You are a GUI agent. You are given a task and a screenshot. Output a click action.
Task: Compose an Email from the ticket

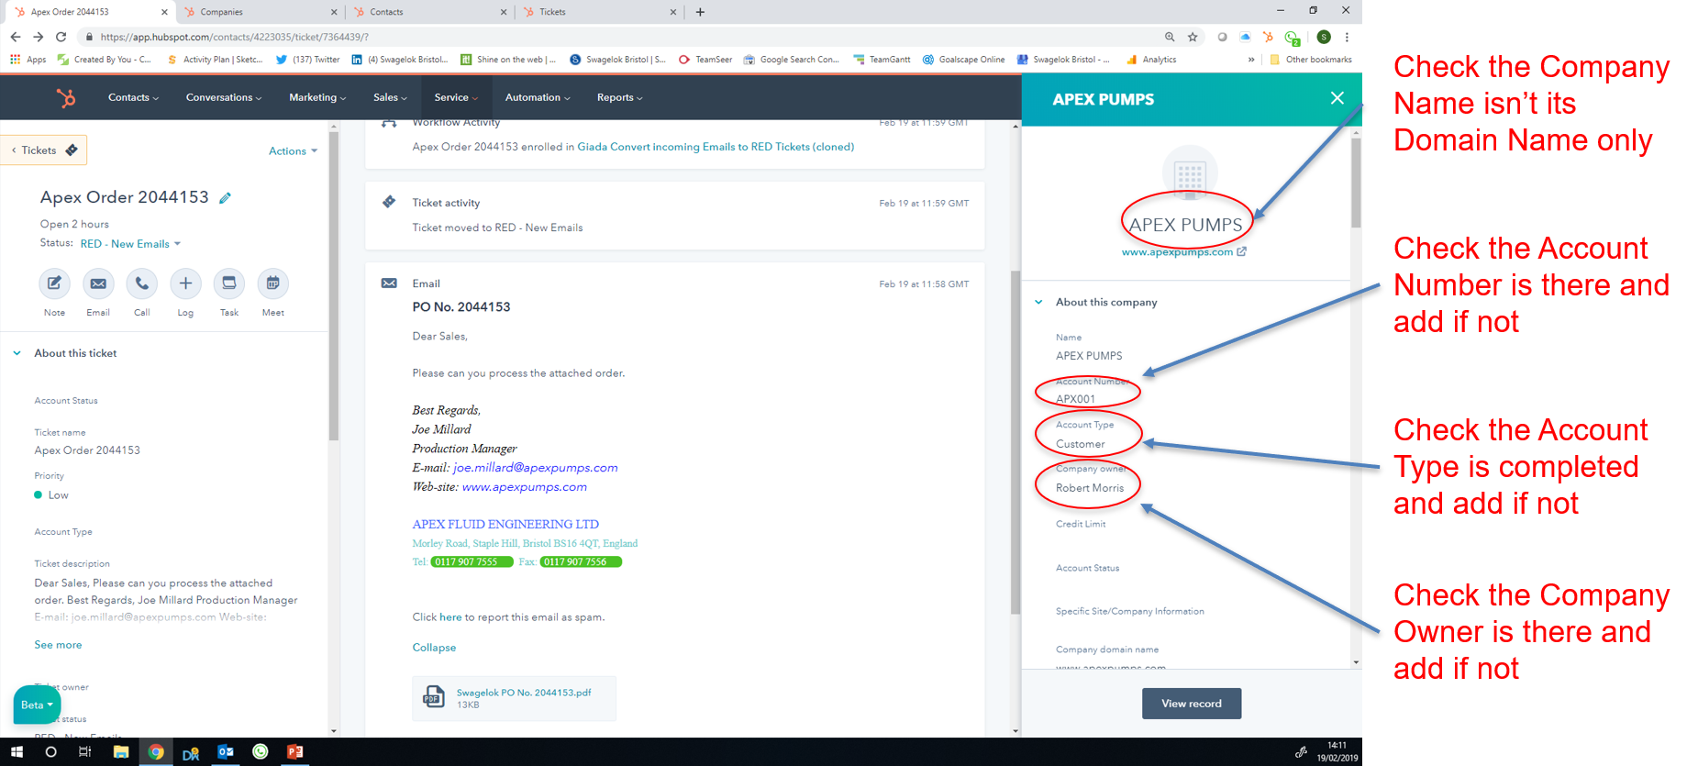(98, 283)
